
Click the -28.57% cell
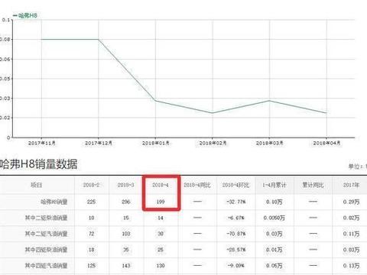click(235, 250)
